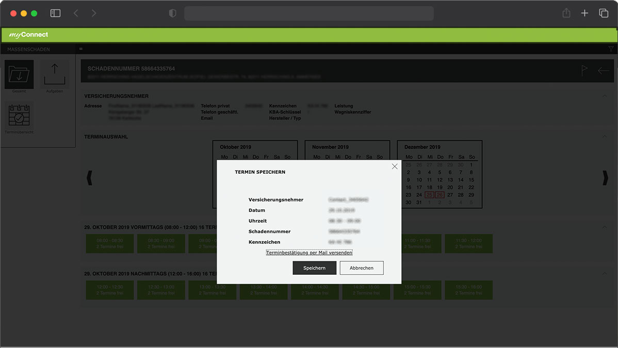Image resolution: width=618 pixels, height=348 pixels.
Task: Collapse the Vormittags appointments section
Action: click(x=605, y=227)
